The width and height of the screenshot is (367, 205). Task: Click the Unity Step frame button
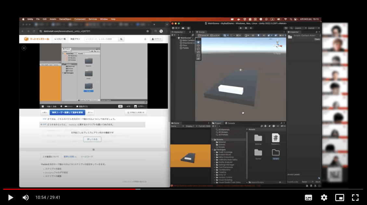(251, 28)
